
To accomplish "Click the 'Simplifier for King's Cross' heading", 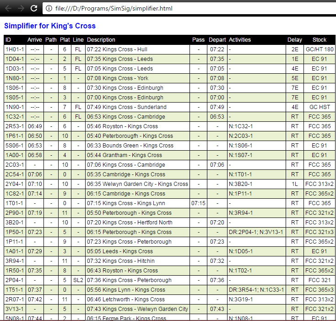I will (x=50, y=26).
